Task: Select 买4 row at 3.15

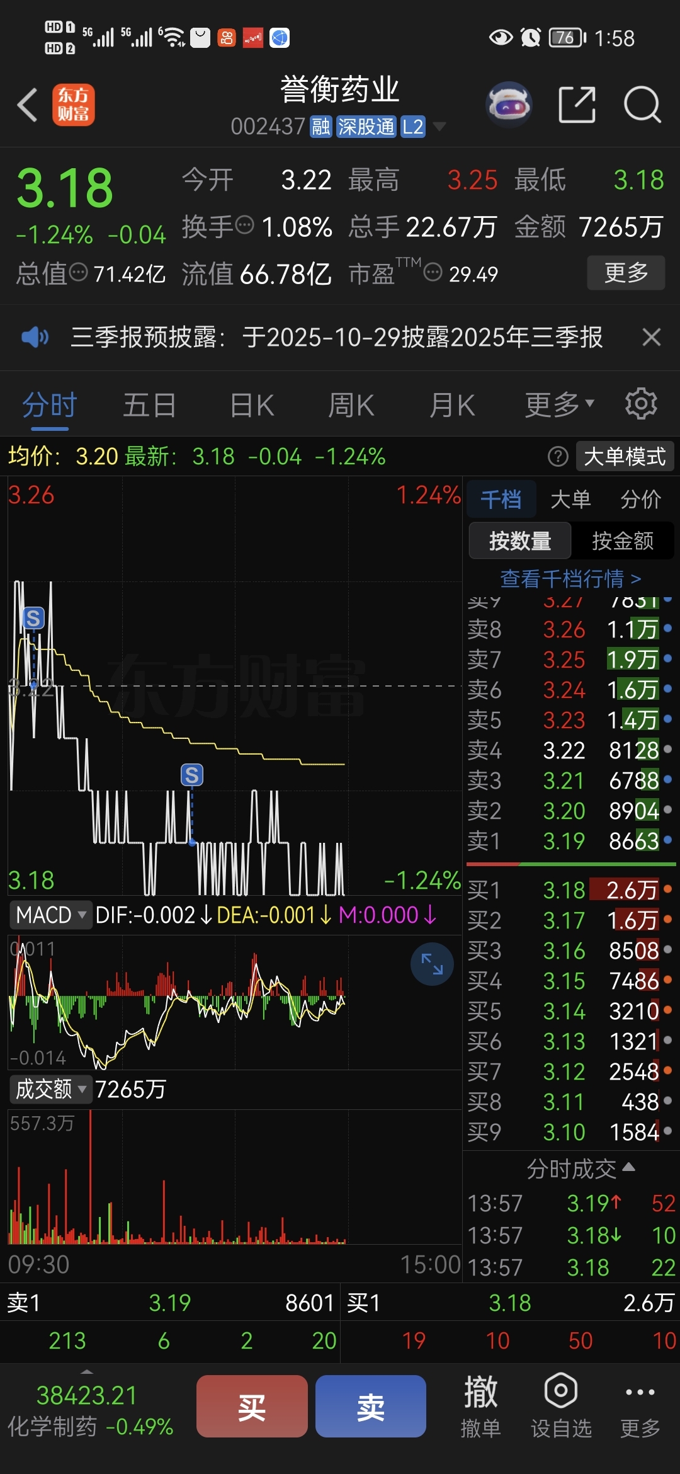Action: (x=570, y=981)
